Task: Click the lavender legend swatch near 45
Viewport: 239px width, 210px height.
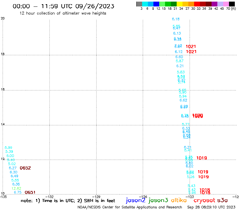Action: pos(220,4)
